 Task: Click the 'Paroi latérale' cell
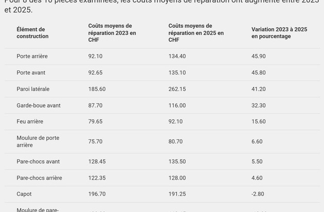point(33,89)
